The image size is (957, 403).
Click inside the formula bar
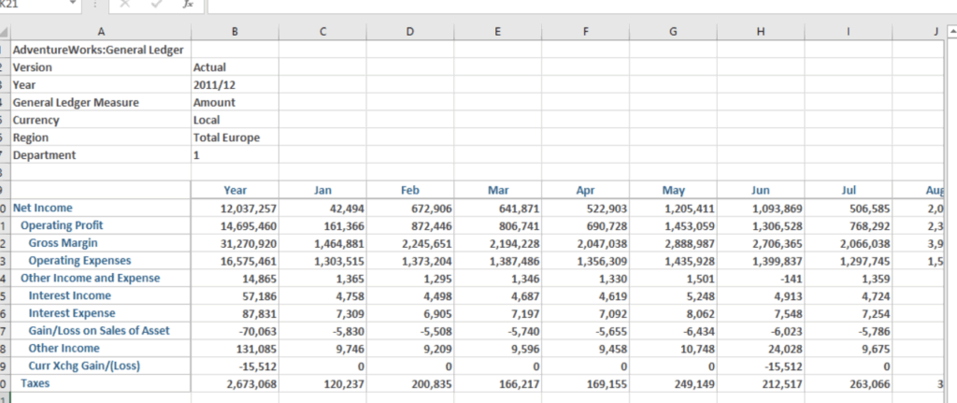(561, 5)
